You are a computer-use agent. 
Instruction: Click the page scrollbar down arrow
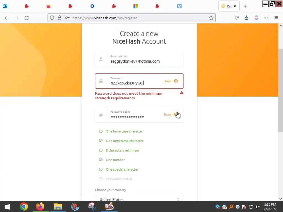[281, 199]
